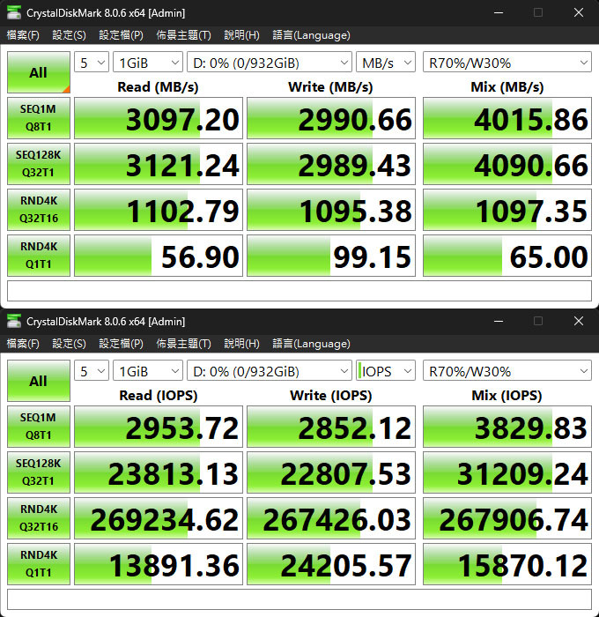Run All tests in bottom IOPS window
Image resolution: width=599 pixels, height=617 pixels.
[x=39, y=381]
